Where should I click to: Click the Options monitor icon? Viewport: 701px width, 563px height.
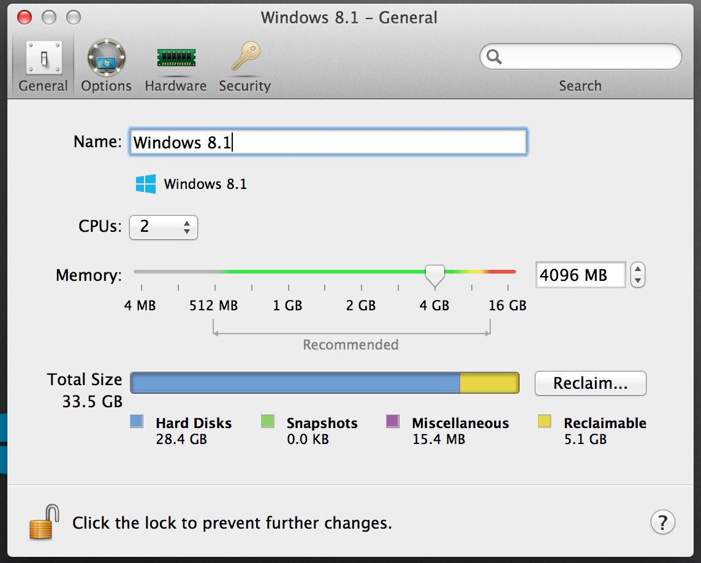point(106,58)
